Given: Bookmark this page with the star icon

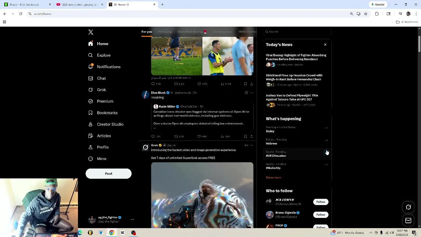Looking at the screenshot, I should (x=365, y=14).
